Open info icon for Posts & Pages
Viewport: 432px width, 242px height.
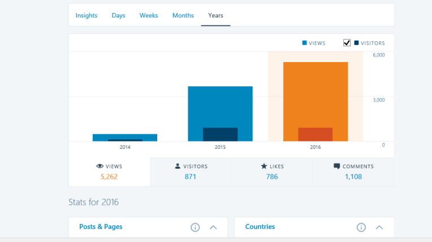(x=195, y=227)
